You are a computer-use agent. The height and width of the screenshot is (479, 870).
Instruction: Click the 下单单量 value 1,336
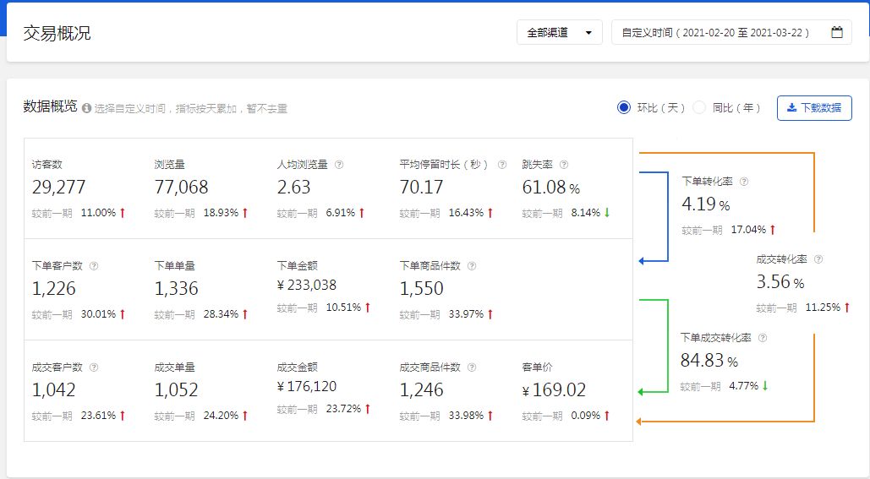pyautogui.click(x=176, y=289)
